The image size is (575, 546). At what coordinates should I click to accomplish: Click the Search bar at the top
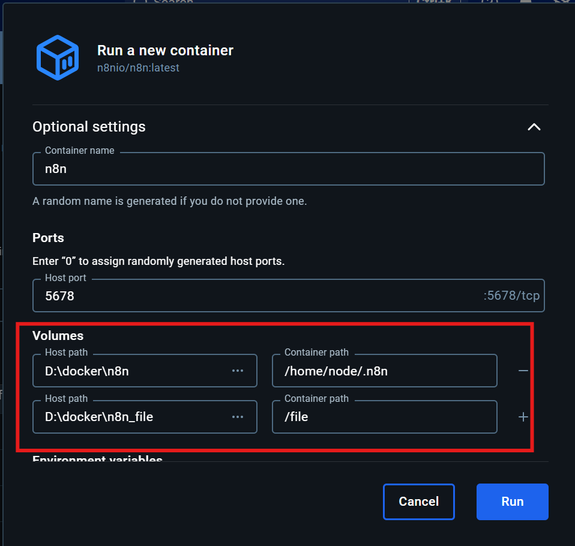pyautogui.click(x=168, y=3)
